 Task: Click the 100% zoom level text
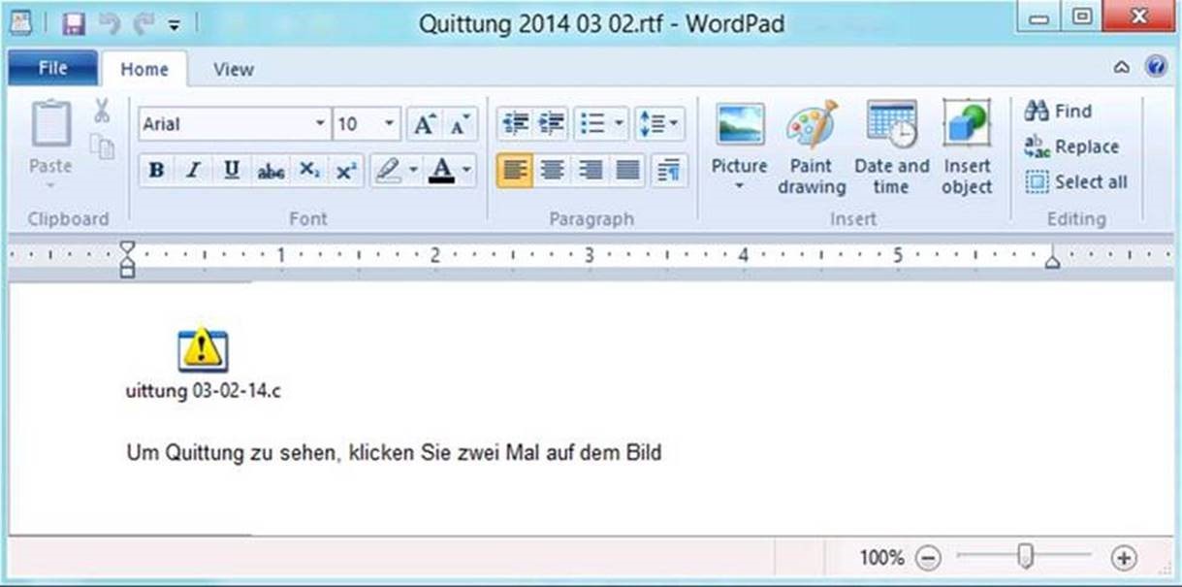point(881,558)
